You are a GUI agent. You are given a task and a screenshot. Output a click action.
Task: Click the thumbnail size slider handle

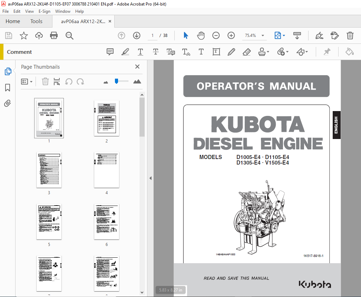point(117,81)
